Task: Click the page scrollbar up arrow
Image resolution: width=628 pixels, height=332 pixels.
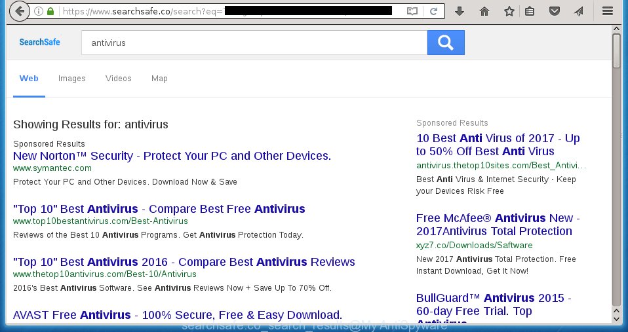Action: point(617,29)
